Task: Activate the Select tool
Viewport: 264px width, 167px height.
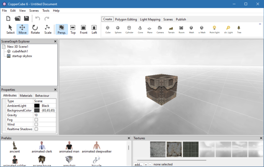Action: tap(10, 29)
